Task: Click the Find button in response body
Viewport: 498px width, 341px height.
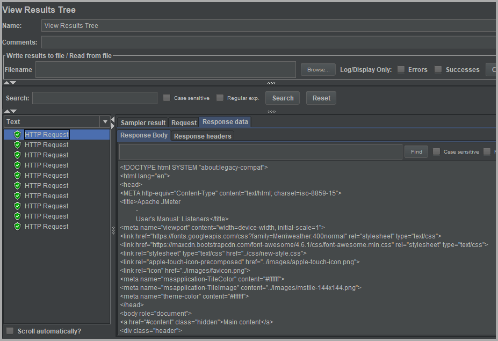Action: click(x=416, y=152)
